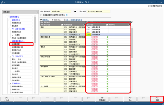Screen dimensions: 164x105
Task: Collapse the 減価償却費の計上 tree node
Action: point(10,41)
